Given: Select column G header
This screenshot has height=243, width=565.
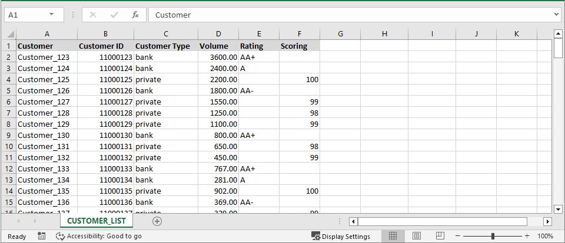Looking at the screenshot, I should (340, 34).
